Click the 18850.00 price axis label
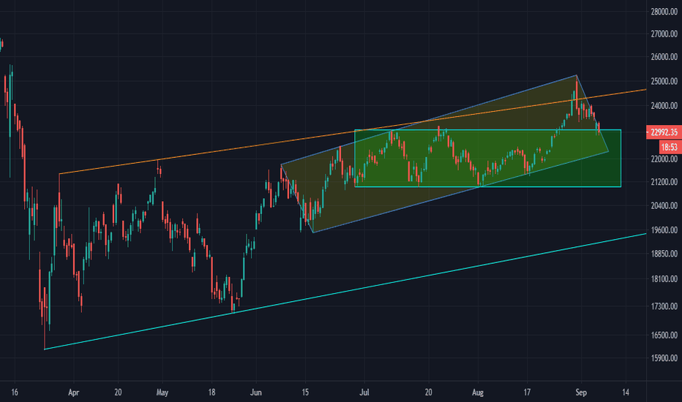The height and width of the screenshot is (402, 682). click(x=664, y=254)
